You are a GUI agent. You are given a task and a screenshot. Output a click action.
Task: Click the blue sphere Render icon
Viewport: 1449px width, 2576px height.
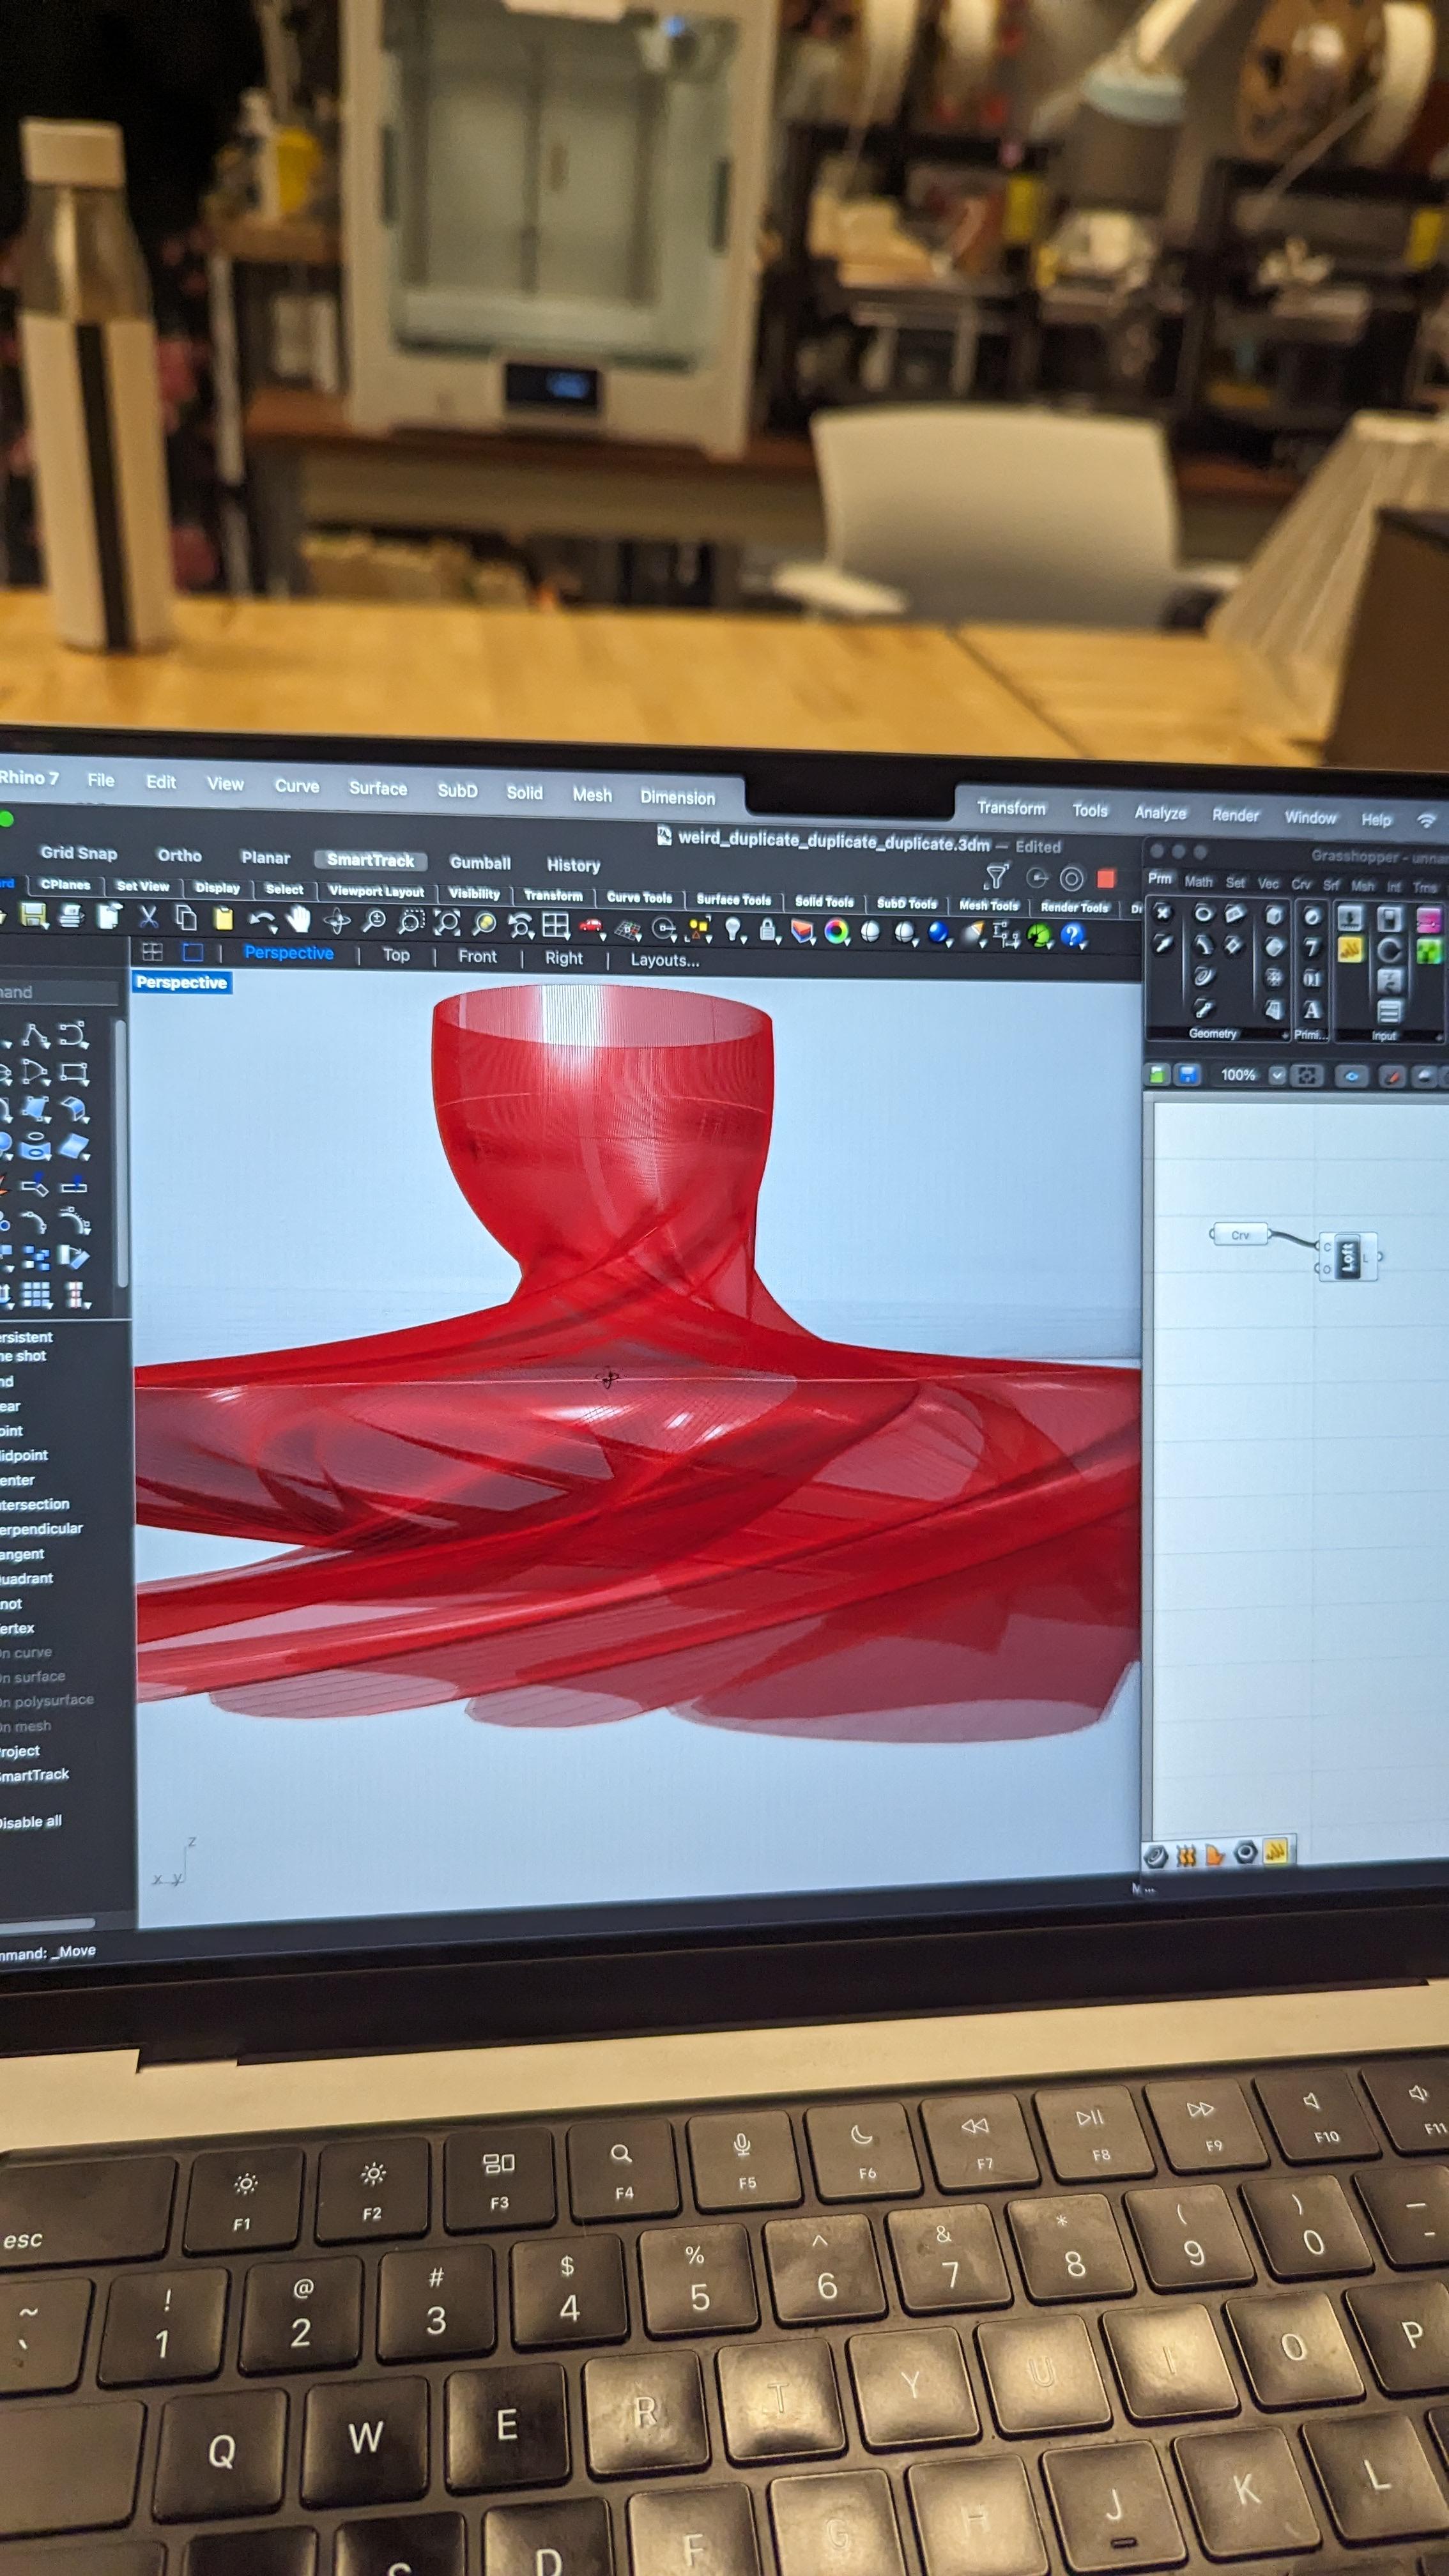coord(938,934)
